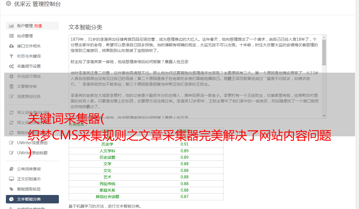
Task: Click inside the article text input area
Action: [195, 76]
